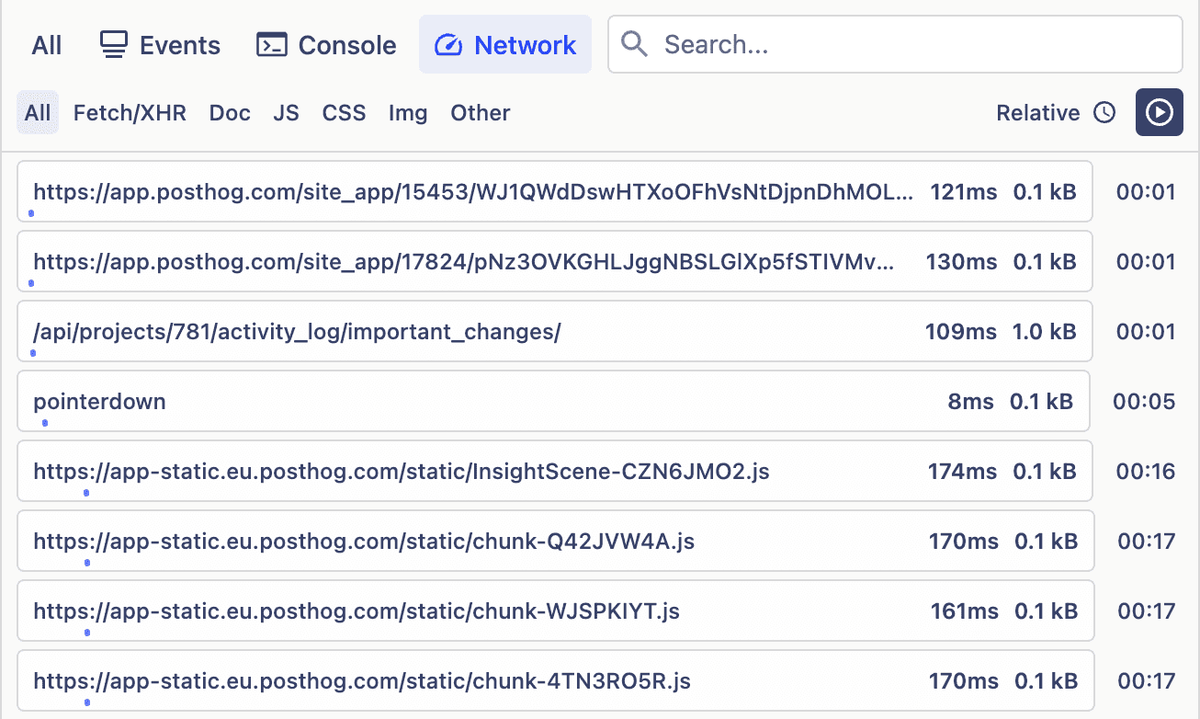This screenshot has width=1200, height=719.
Task: Toggle the Relative timestamp clock option
Action: tap(1055, 113)
